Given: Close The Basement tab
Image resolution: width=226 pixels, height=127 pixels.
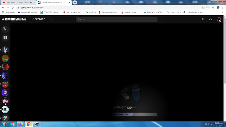Looking at the screenshot, I should (69, 3).
